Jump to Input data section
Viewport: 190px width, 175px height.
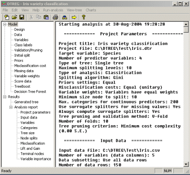[x=28, y=118]
